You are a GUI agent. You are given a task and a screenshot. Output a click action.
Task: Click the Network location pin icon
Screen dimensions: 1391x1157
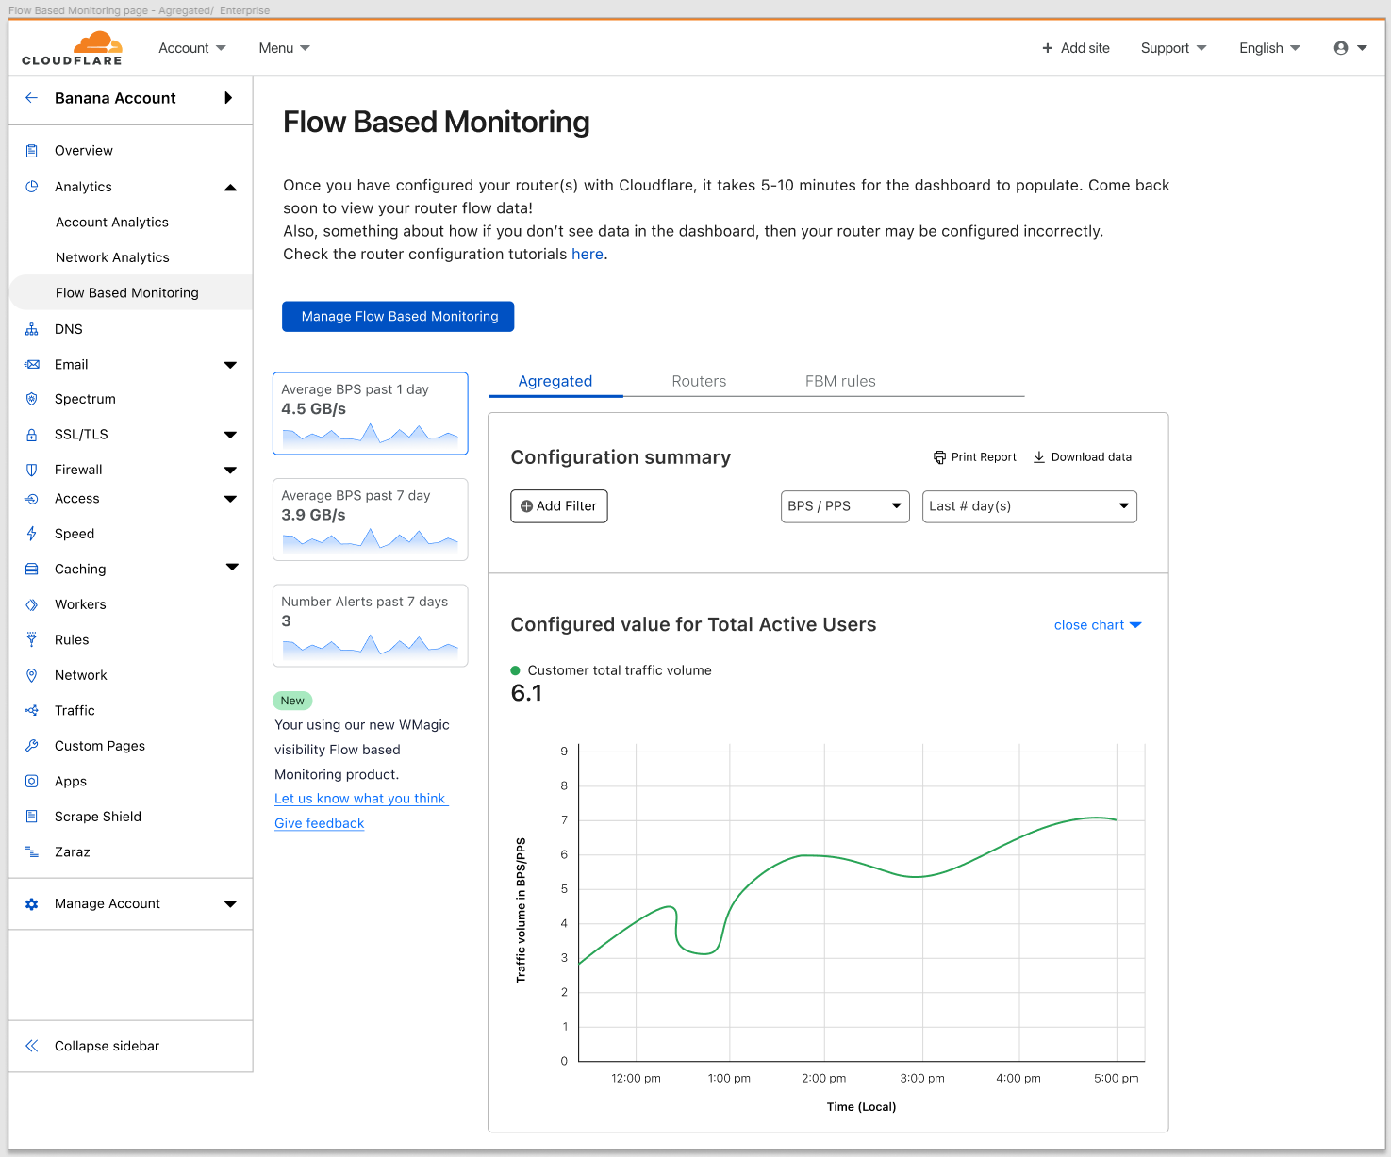pos(32,675)
